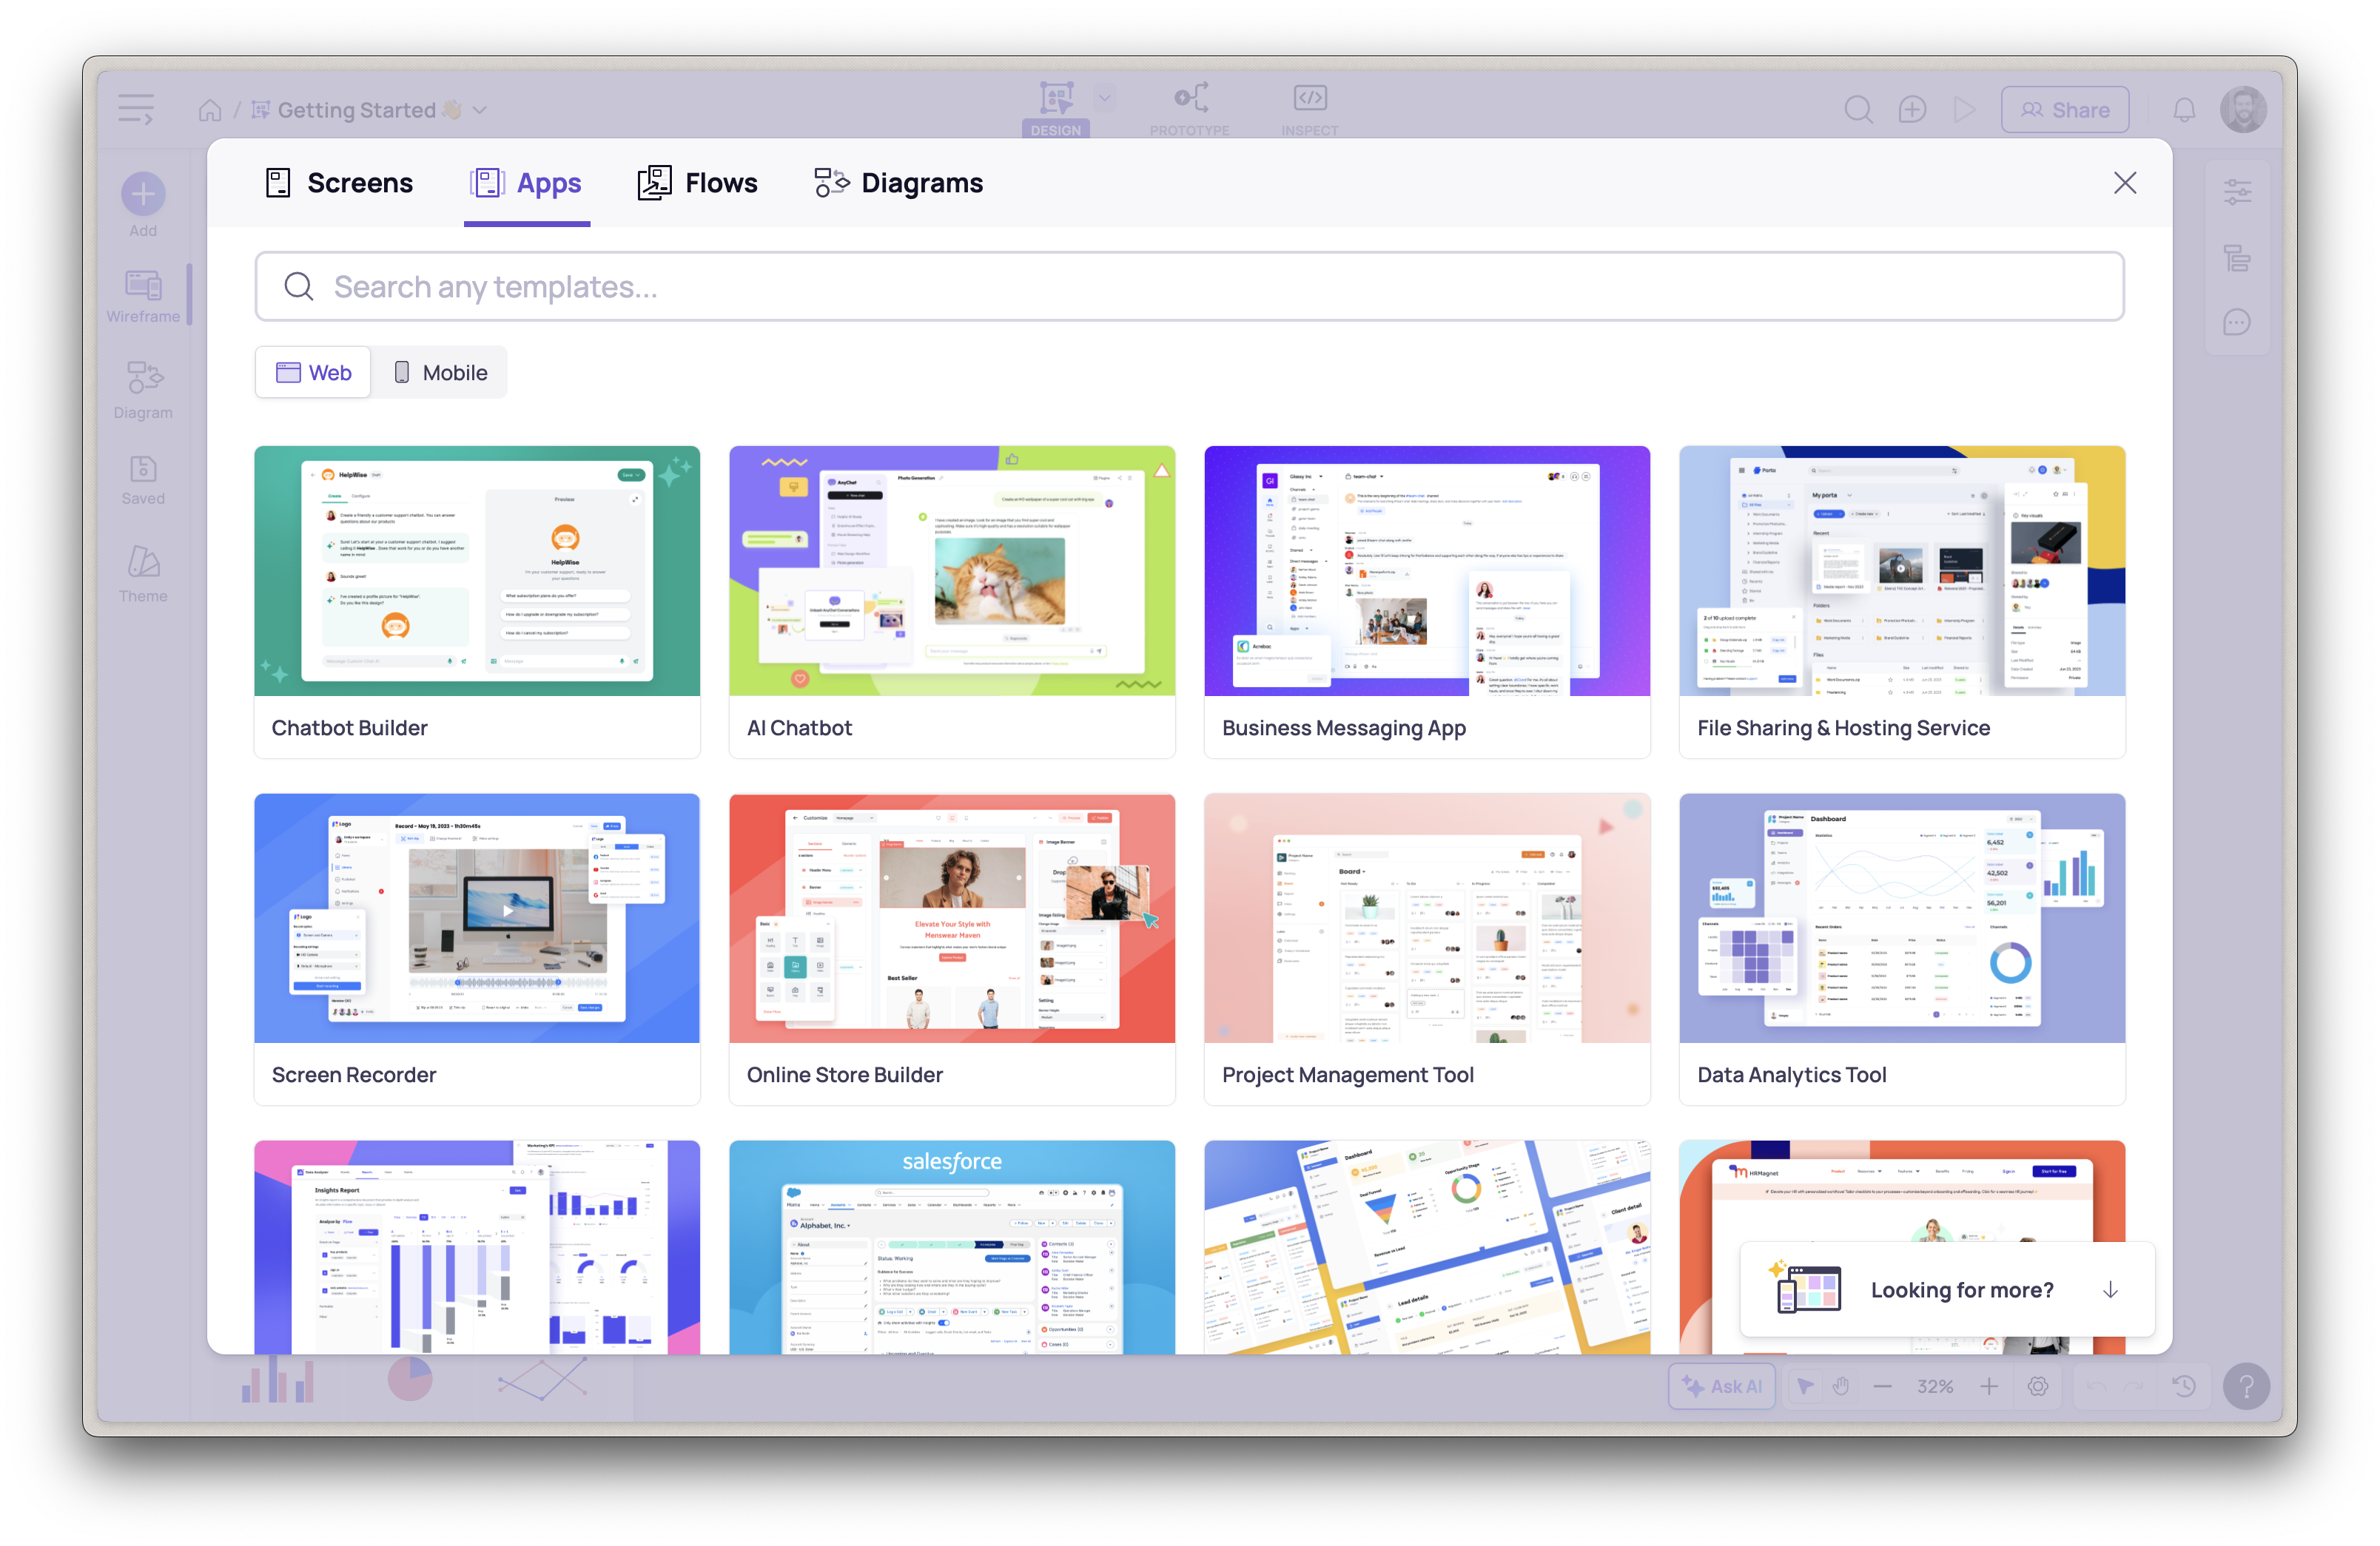Click the zoom in plus control
The height and width of the screenshot is (1546, 2380).
[1989, 1386]
